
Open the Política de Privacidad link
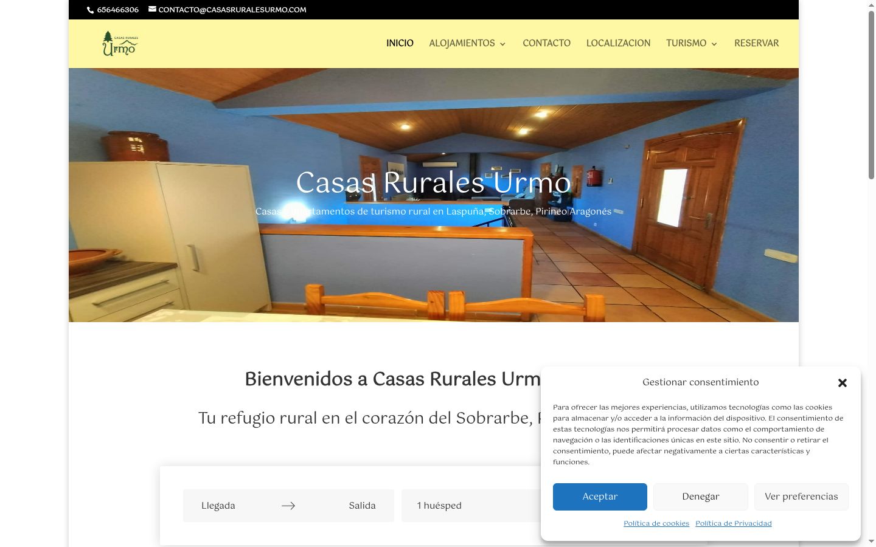coord(734,523)
